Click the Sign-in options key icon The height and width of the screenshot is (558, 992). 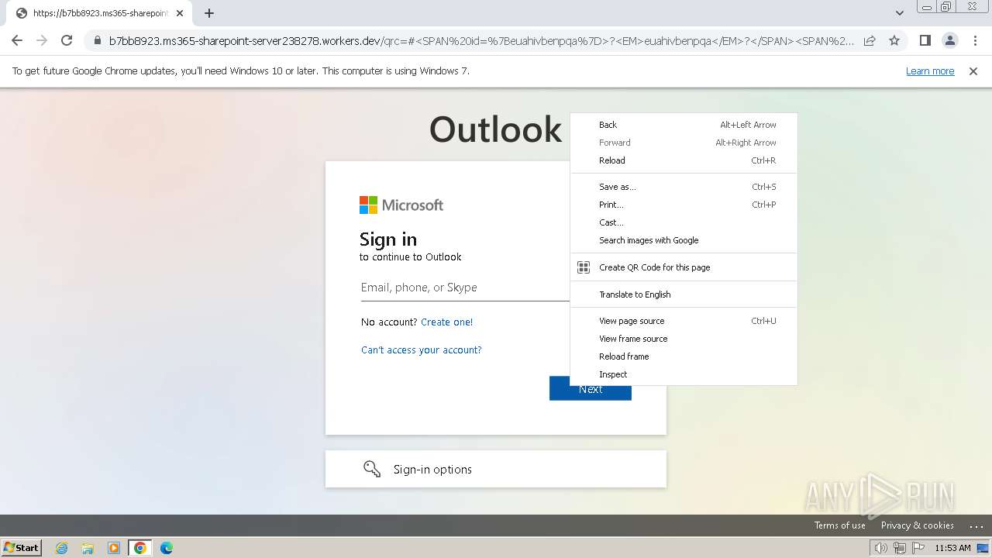[372, 469]
